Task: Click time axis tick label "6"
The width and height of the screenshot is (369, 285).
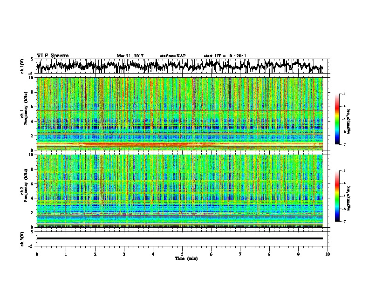Action: (x=212, y=254)
